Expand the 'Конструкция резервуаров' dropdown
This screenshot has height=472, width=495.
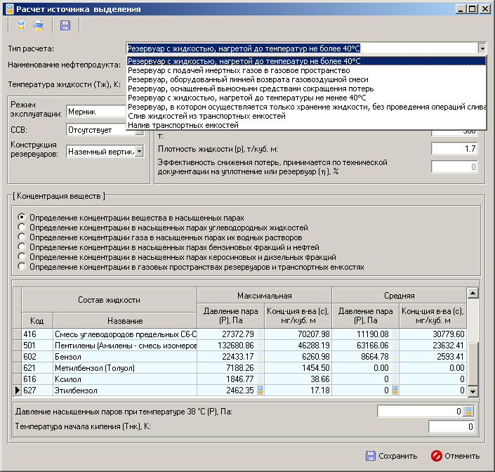[139, 151]
